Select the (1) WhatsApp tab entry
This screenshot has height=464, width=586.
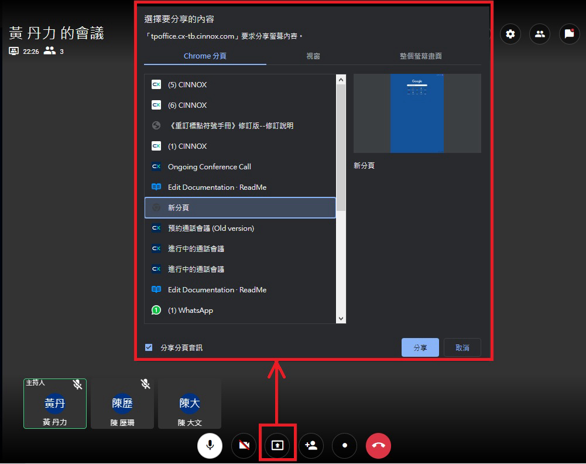[240, 311]
